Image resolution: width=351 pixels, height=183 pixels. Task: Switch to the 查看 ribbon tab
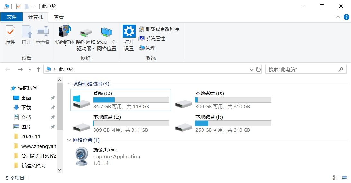59,17
